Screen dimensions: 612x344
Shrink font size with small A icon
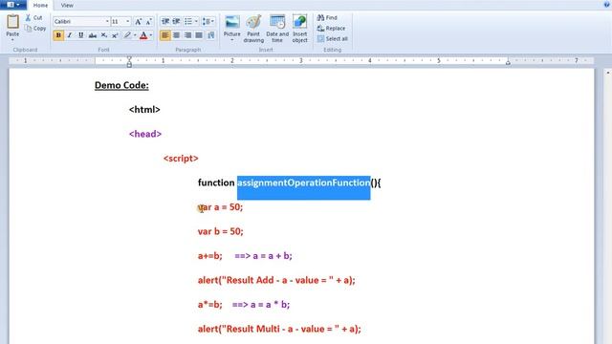(149, 22)
